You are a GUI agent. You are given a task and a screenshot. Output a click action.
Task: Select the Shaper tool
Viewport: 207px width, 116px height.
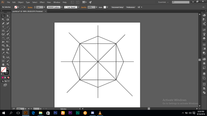point(3,34)
